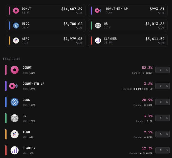Click the AERO icon in top card
This screenshot has height=158, width=172.
click(16, 40)
